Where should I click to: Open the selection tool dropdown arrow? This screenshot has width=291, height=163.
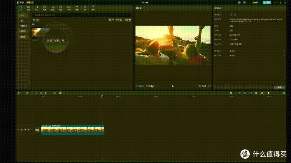tap(22, 93)
